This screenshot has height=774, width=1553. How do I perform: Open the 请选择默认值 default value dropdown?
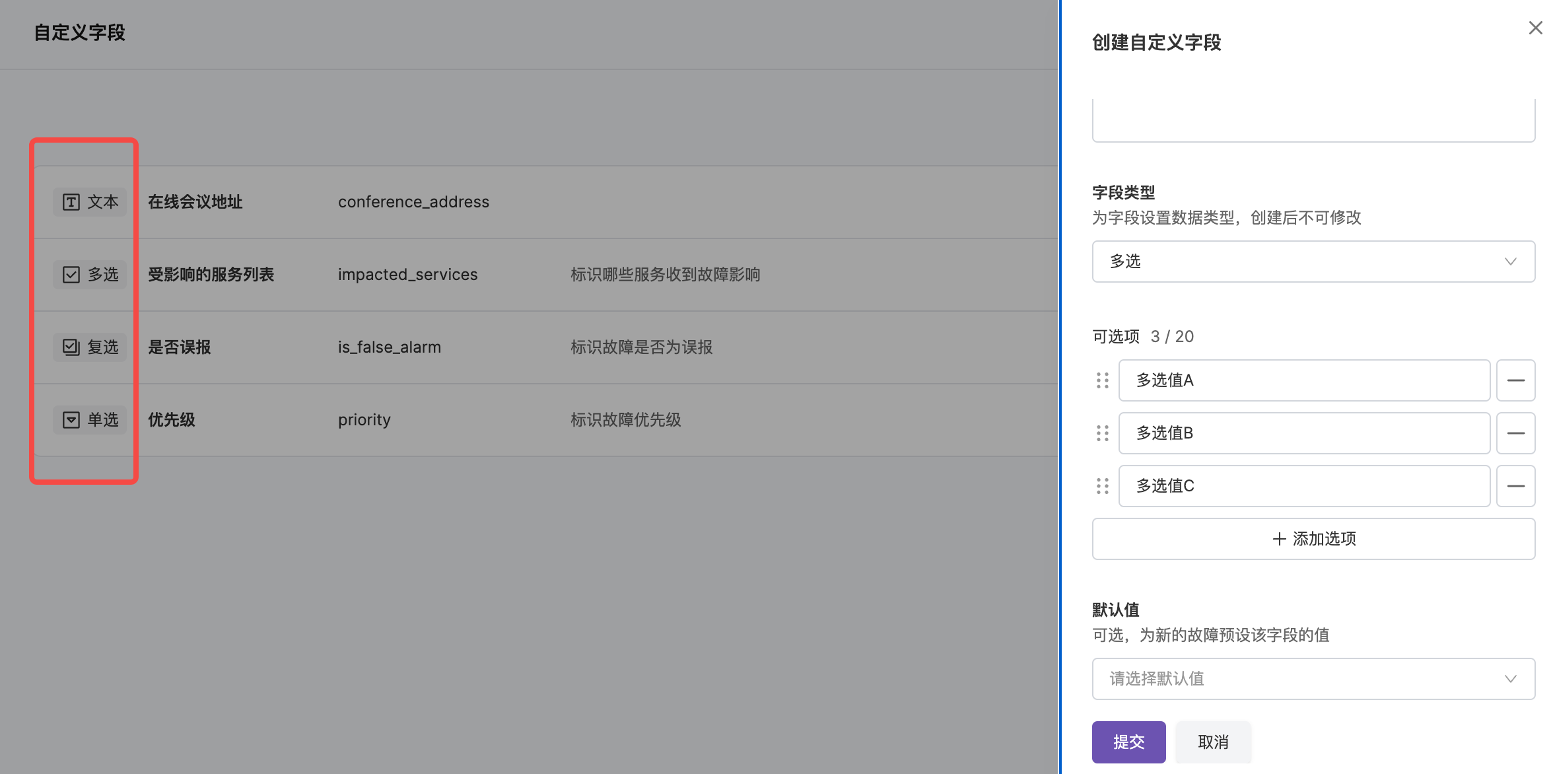coord(1313,678)
